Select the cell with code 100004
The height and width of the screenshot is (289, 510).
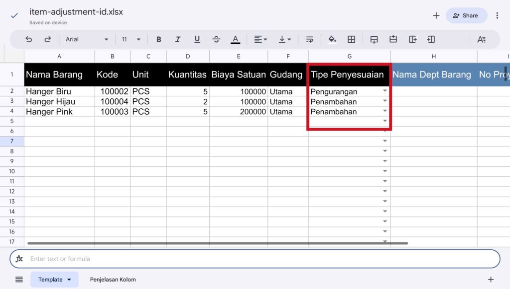[x=113, y=101]
